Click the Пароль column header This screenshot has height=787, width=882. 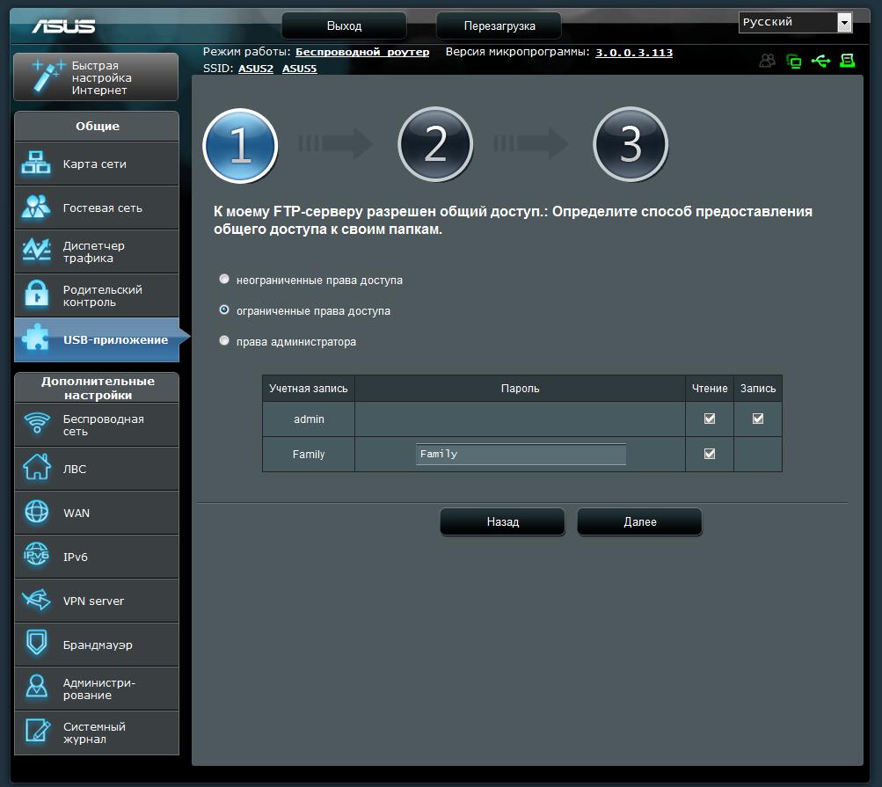click(520, 388)
